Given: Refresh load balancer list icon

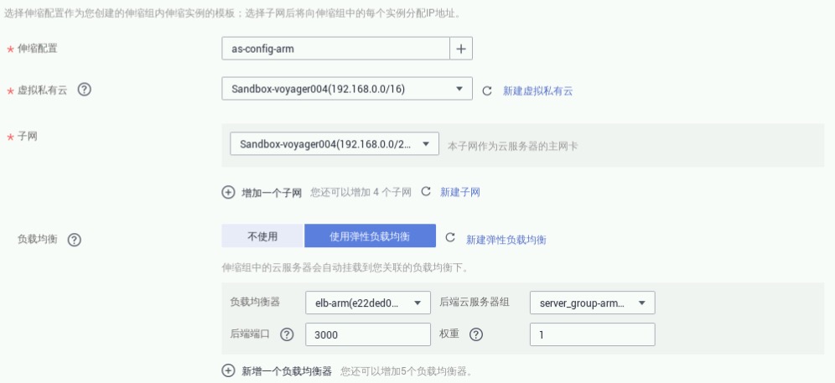Looking at the screenshot, I should coord(450,237).
